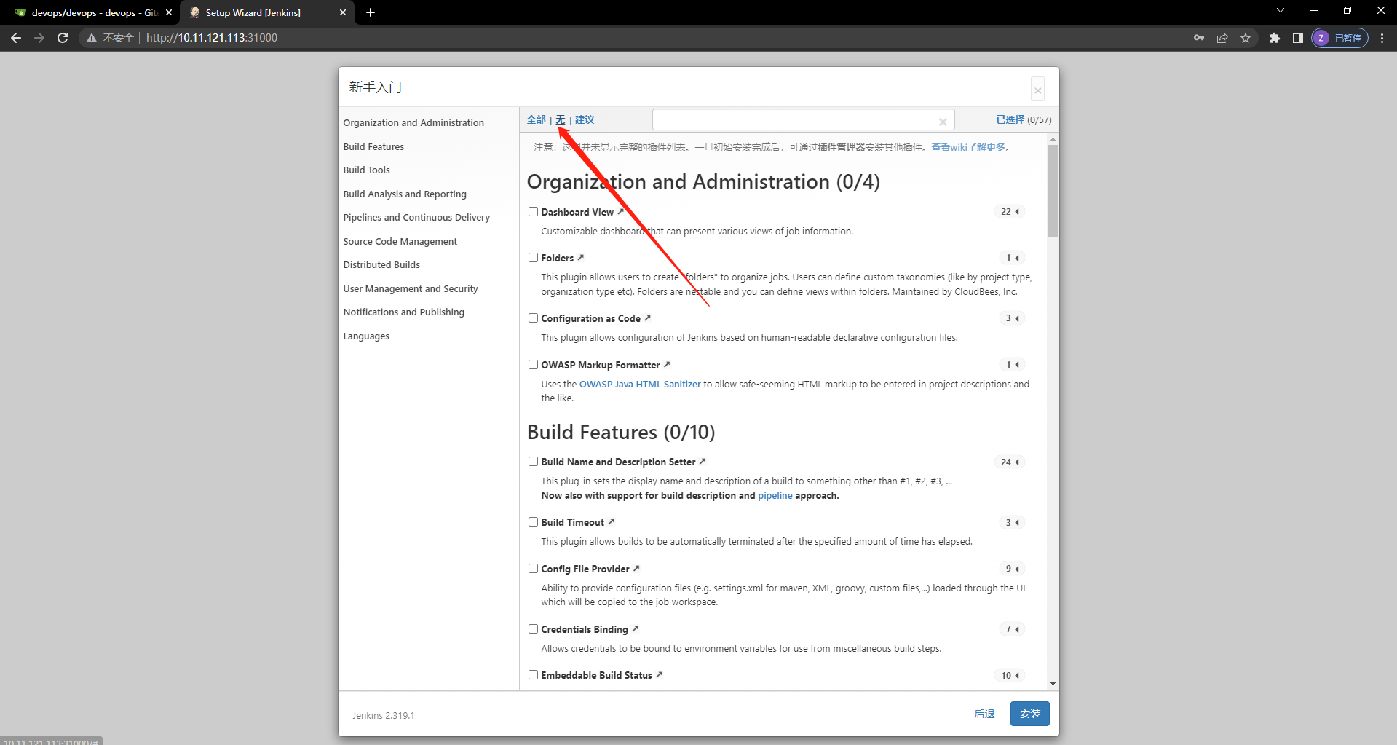
Task: Jump to Build Tools category
Action: click(x=366, y=170)
